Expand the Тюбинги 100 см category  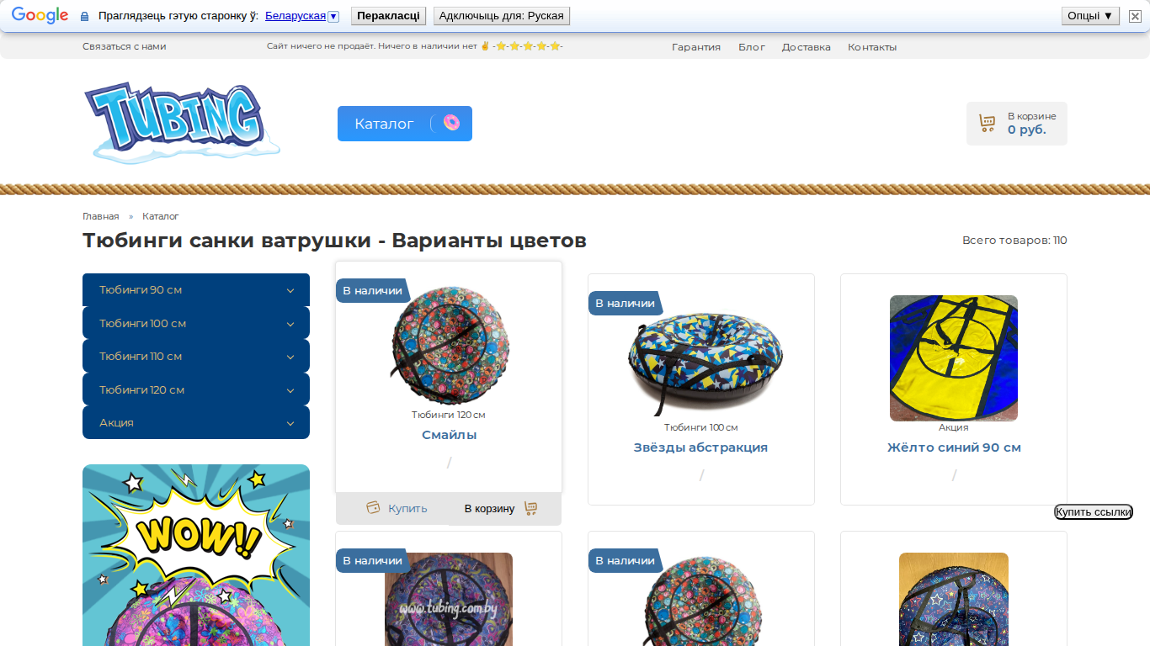290,323
